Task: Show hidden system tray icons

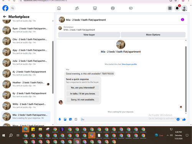Action: [167, 136]
